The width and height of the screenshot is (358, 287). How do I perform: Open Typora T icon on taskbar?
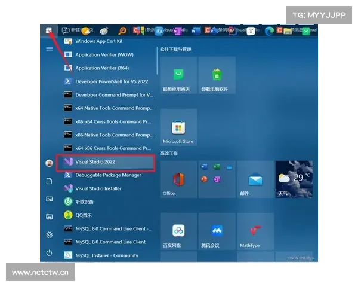coord(251,31)
